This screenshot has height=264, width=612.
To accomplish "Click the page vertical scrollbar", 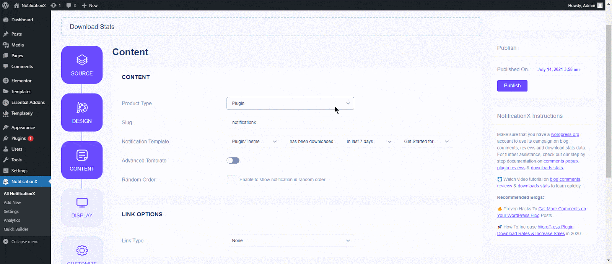I will click(x=609, y=101).
